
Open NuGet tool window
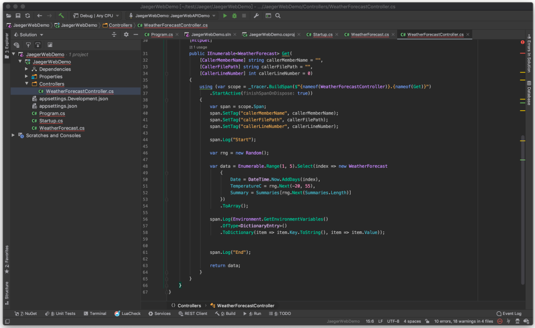(x=26, y=313)
